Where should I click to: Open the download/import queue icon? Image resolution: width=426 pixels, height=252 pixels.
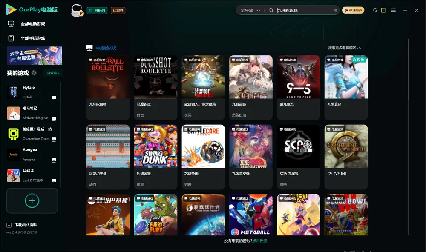click(9, 225)
